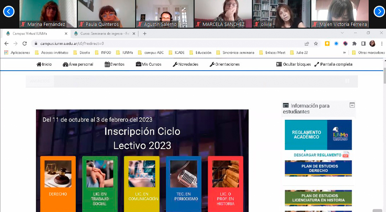Go to previous participants with left arrow
The image size is (386, 212).
[x=9, y=12]
